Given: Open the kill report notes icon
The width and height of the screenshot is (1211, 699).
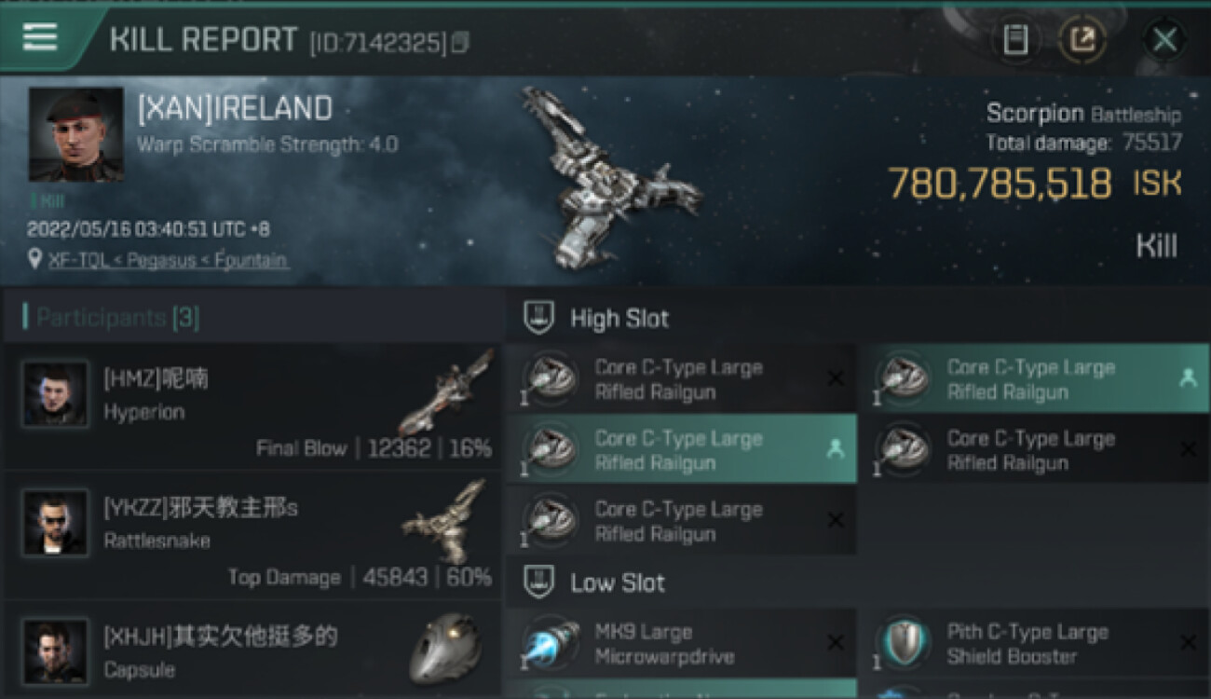Looking at the screenshot, I should [1015, 39].
